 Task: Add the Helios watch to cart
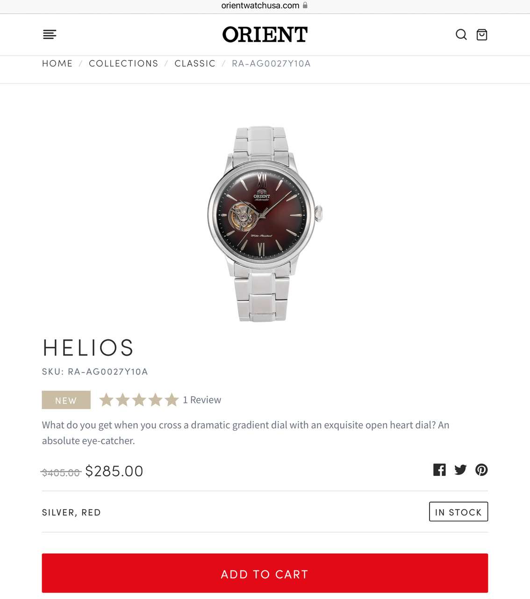tap(265, 573)
